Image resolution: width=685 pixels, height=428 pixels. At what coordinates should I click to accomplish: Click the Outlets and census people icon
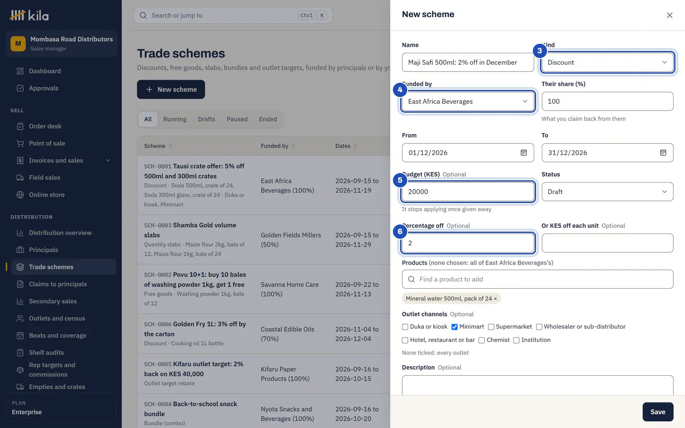pyautogui.click(x=20, y=318)
